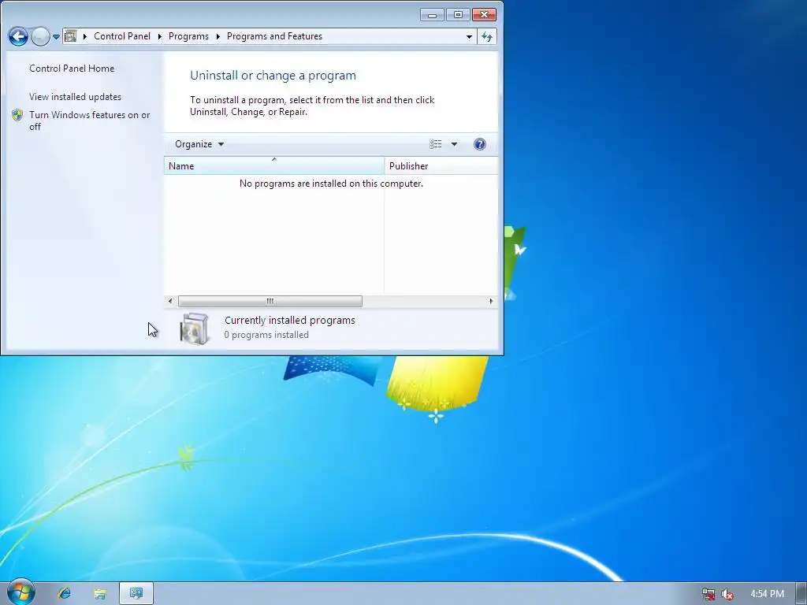This screenshot has height=605, width=807.
Task: Click the horizontal scrollbar thumb
Action: click(x=270, y=301)
